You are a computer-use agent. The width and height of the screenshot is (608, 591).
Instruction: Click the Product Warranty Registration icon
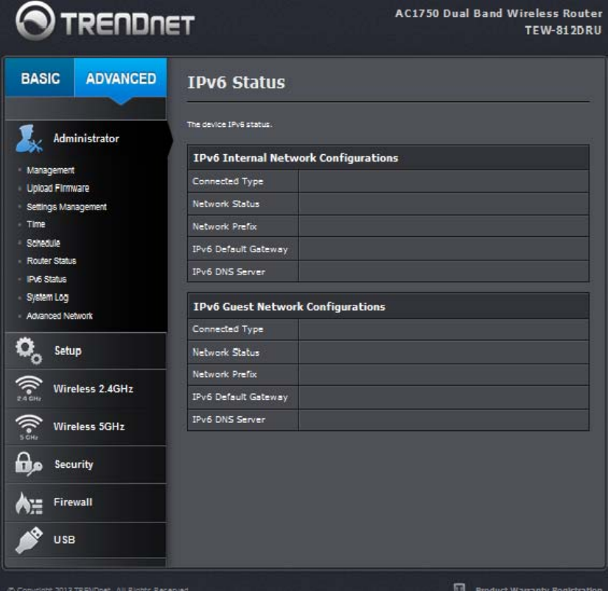coord(459,587)
